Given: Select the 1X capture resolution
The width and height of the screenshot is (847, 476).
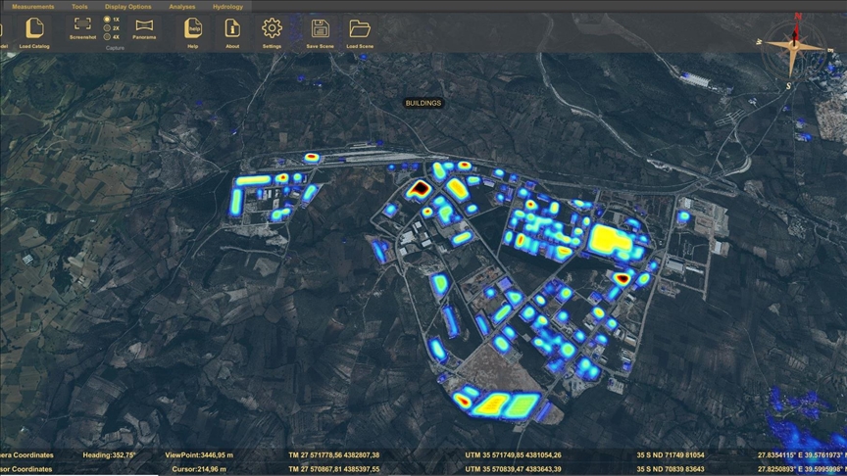Looking at the screenshot, I should coord(107,19).
